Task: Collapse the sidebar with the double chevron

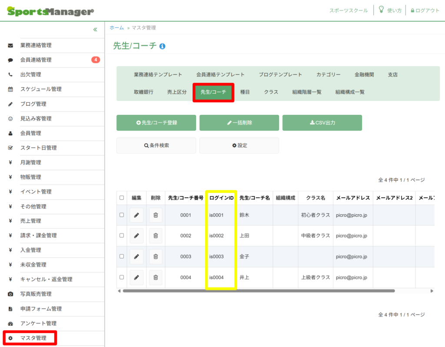Action: tap(95, 30)
